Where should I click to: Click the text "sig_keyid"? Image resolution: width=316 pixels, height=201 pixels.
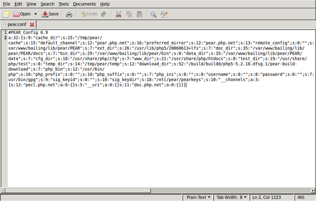click(64, 79)
